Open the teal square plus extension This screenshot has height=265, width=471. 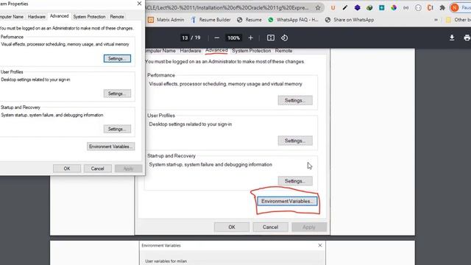[381, 8]
